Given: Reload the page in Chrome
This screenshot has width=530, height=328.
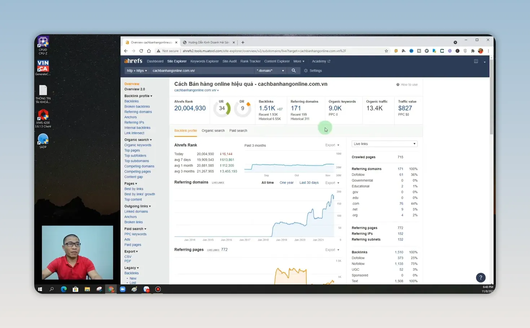Looking at the screenshot, I should pyautogui.click(x=141, y=51).
